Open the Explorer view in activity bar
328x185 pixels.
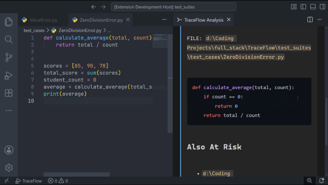pos(9,22)
